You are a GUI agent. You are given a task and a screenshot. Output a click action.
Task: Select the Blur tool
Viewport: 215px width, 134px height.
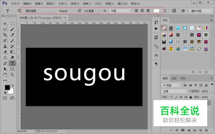[x=5, y=58]
